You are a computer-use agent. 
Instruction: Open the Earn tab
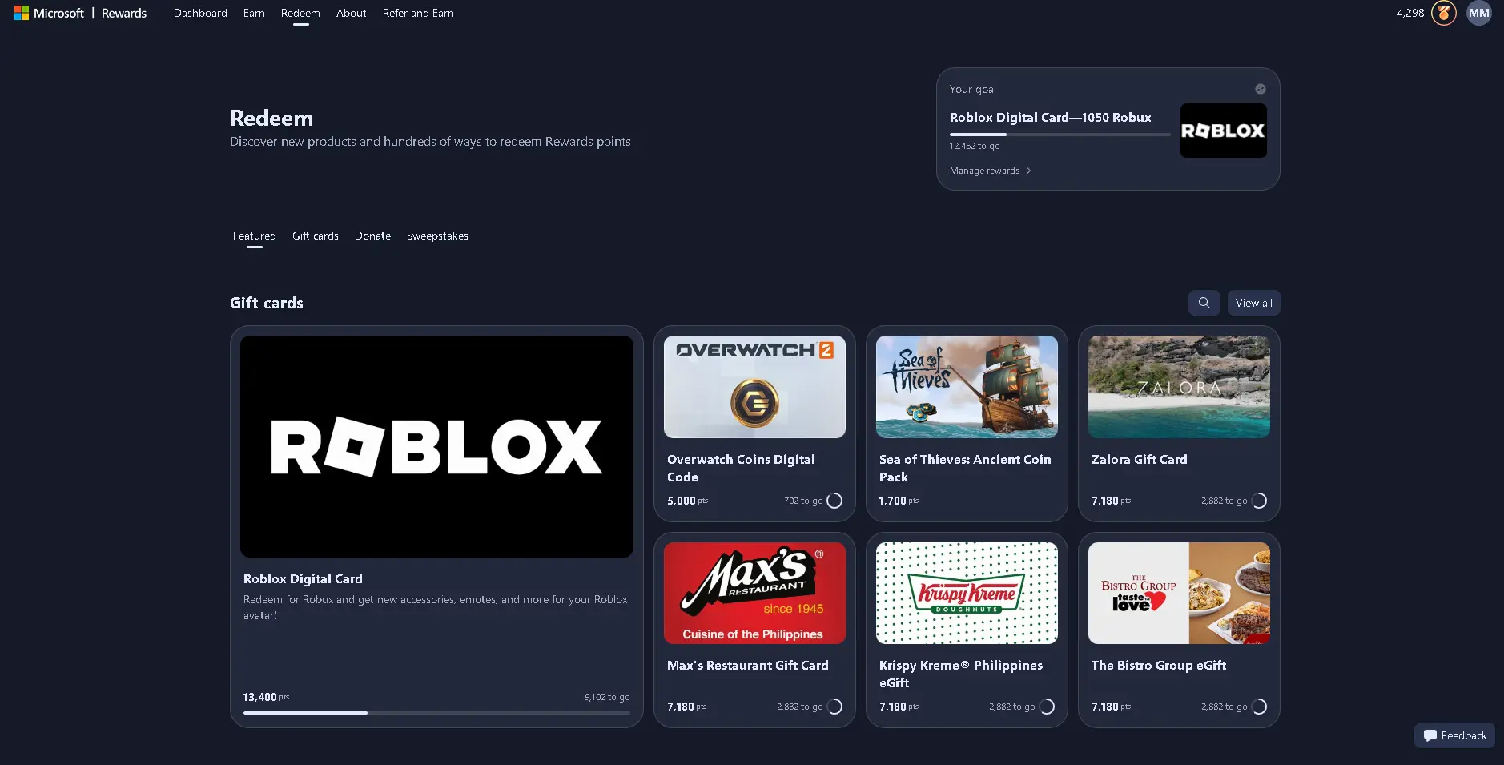point(254,13)
